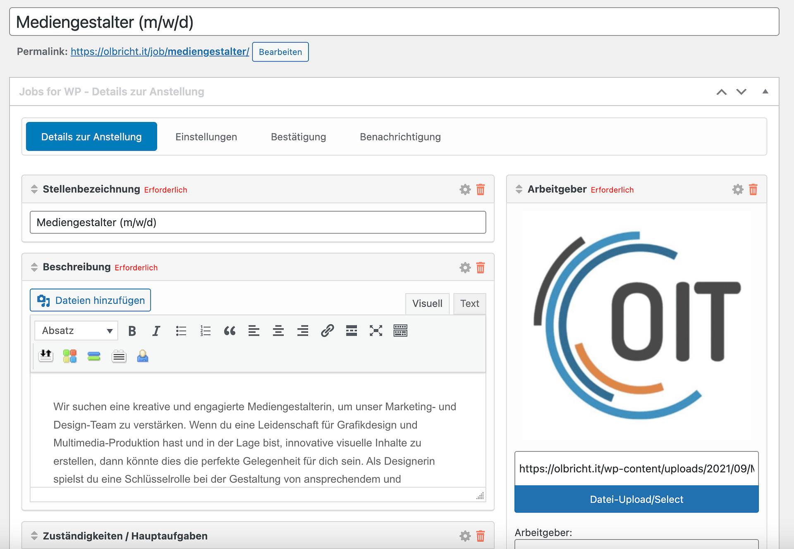794x549 pixels.
Task: Switch editor to Text mode
Action: point(470,304)
